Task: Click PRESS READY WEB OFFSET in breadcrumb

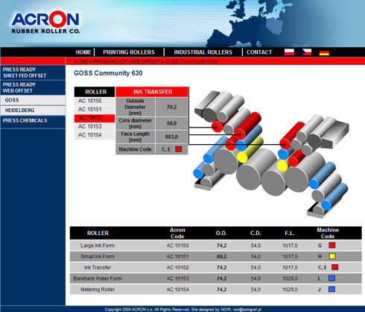Action: pyautogui.click(x=127, y=61)
